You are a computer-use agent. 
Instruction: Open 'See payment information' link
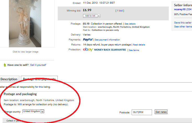107,40
